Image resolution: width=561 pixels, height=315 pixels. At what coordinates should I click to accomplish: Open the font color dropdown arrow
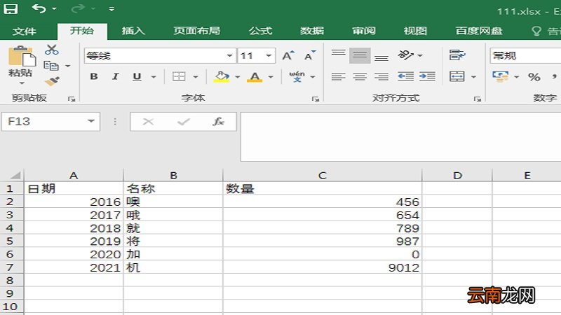click(x=271, y=77)
